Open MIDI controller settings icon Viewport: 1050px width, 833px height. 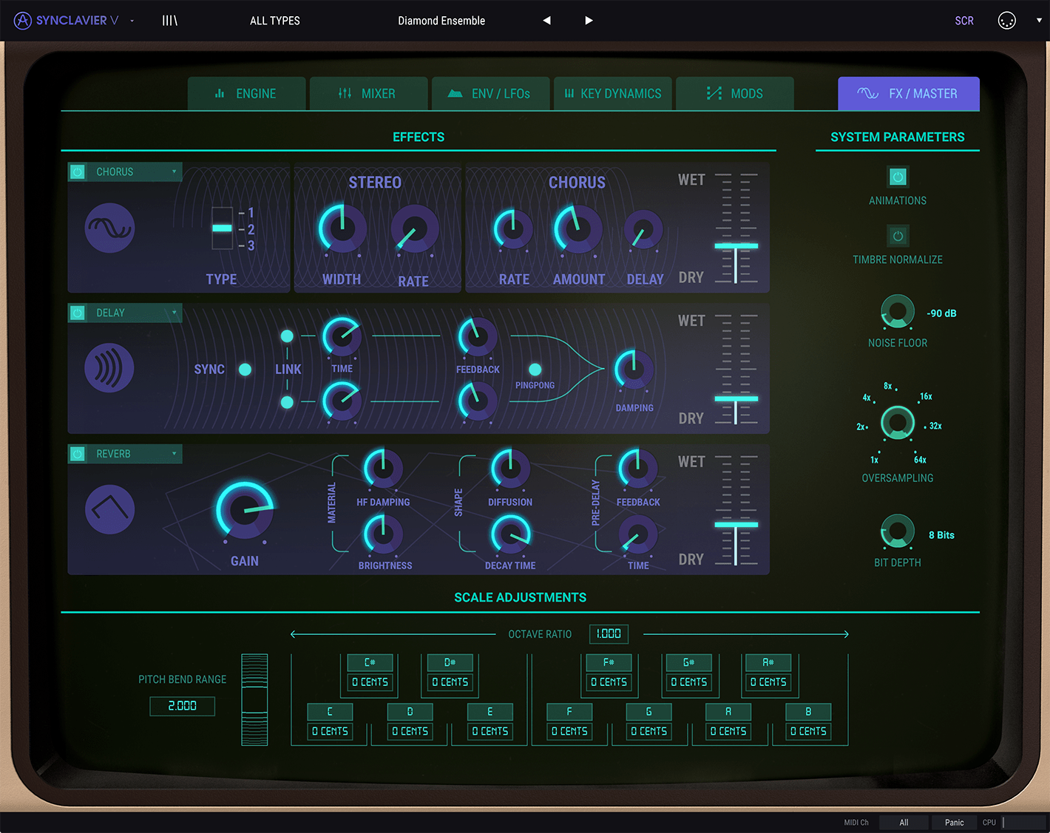pos(1006,21)
